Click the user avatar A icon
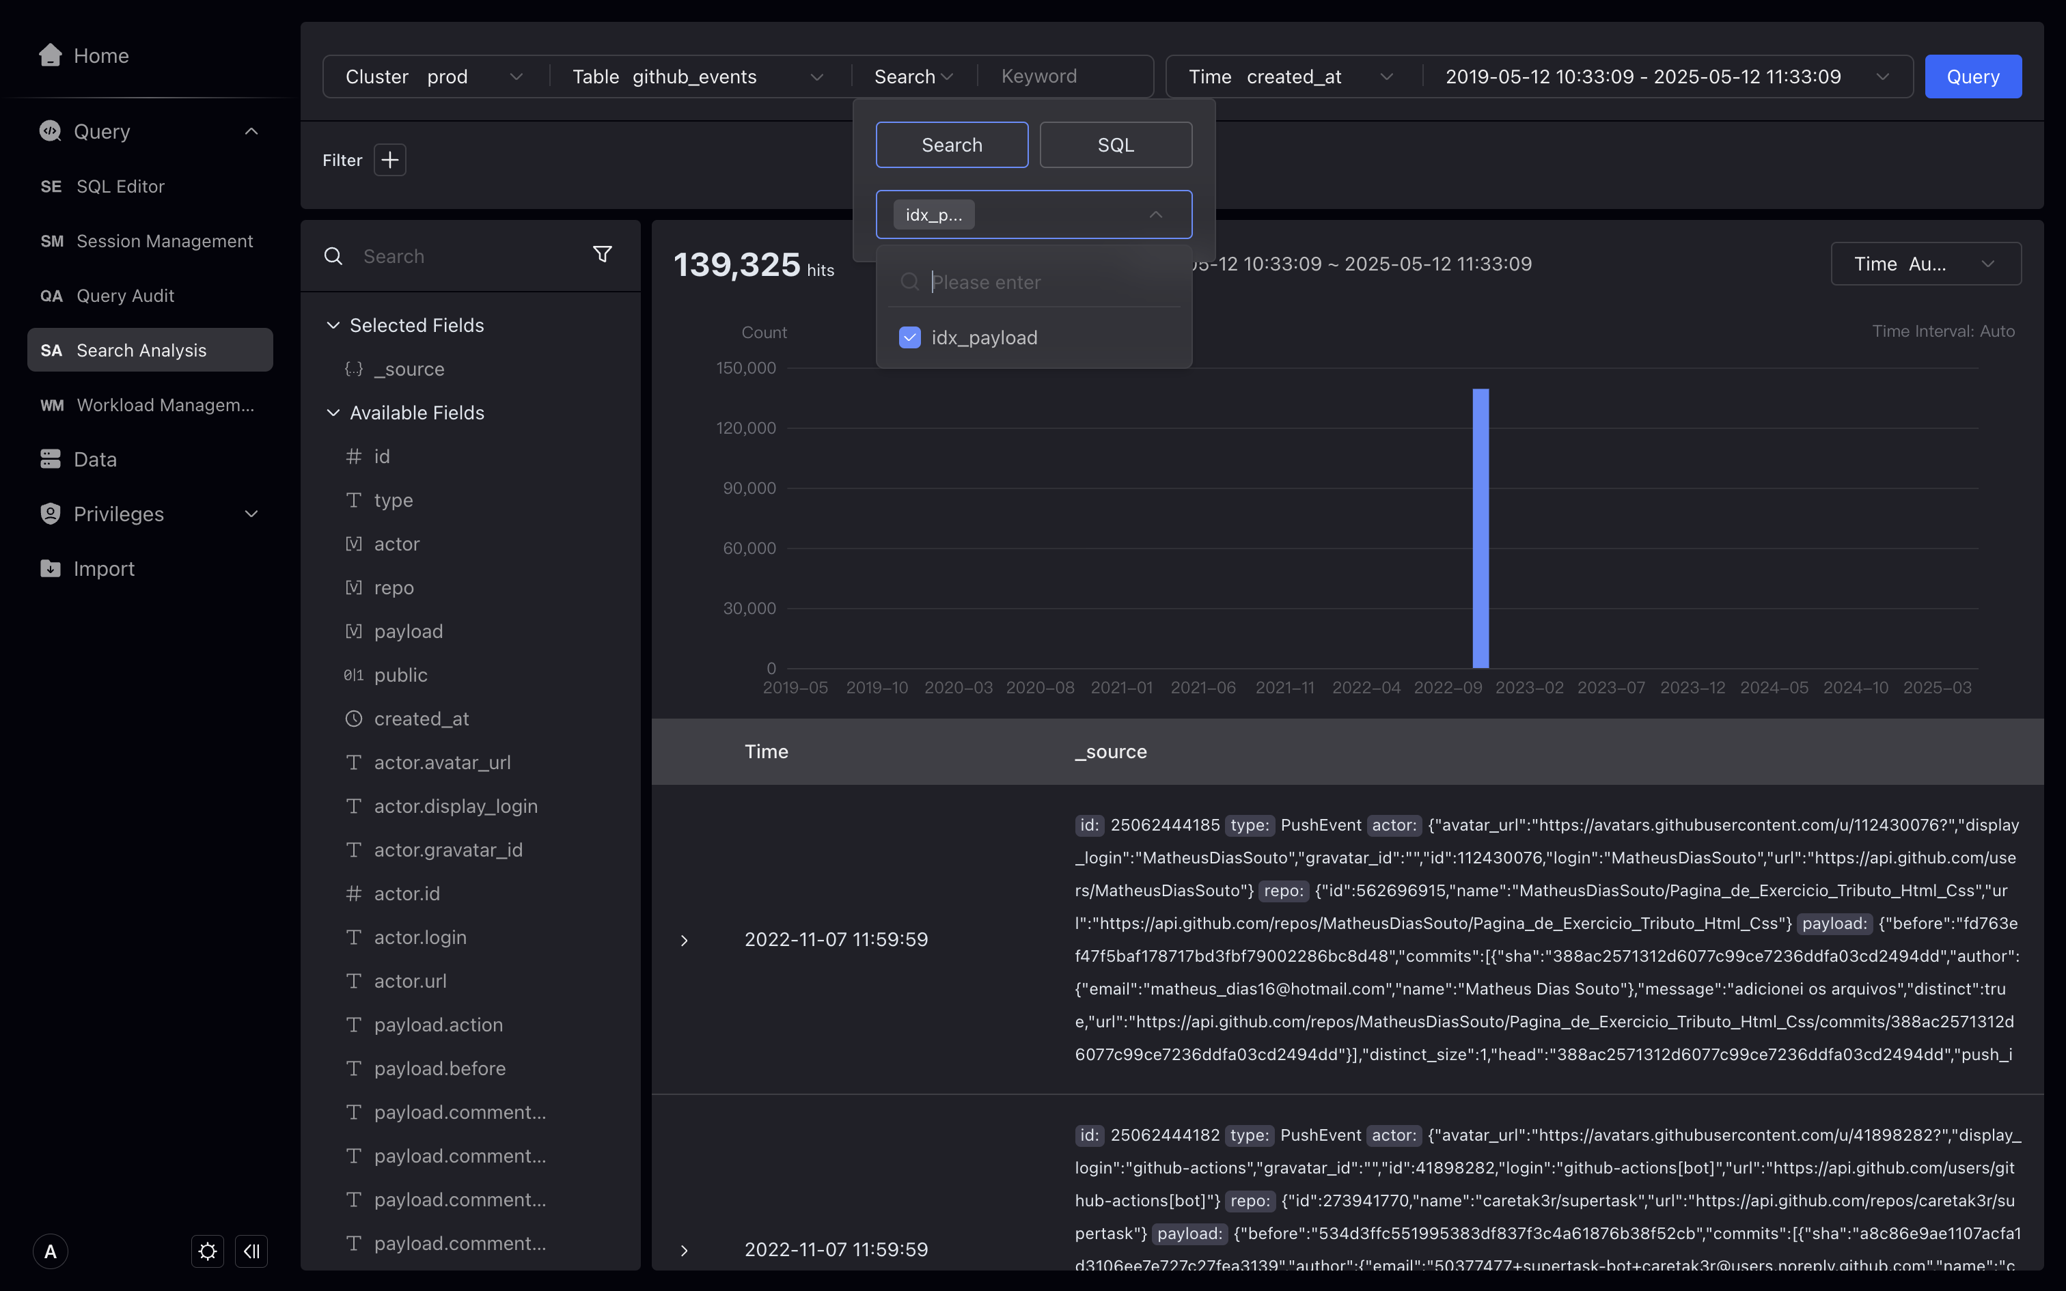This screenshot has height=1291, width=2066. click(51, 1251)
